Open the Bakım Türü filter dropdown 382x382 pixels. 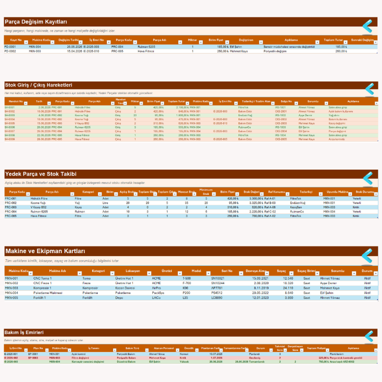click(x=147, y=350)
